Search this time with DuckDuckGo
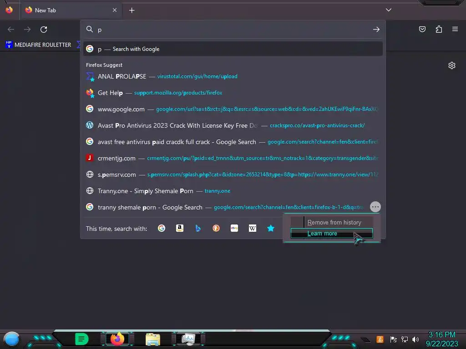466x349 pixels. coord(216,228)
